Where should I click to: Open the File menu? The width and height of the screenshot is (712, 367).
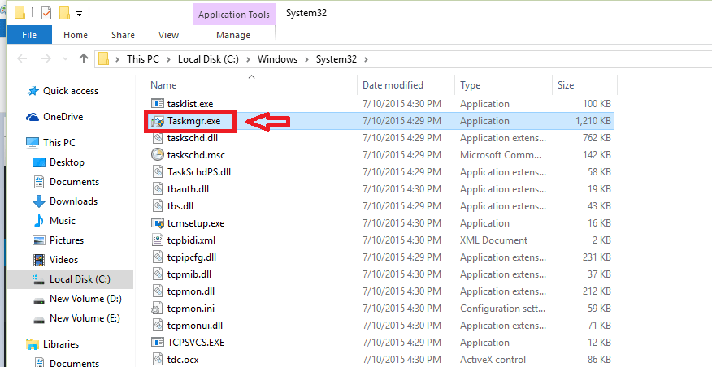click(29, 35)
